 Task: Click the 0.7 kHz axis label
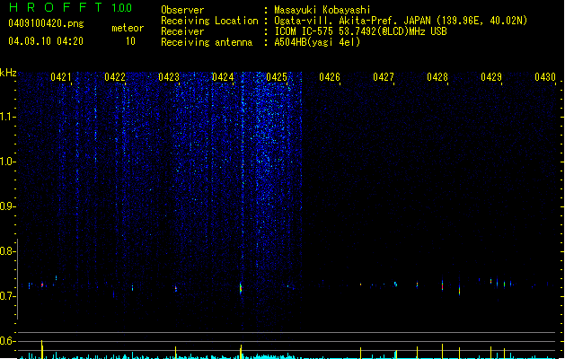pos(7,296)
